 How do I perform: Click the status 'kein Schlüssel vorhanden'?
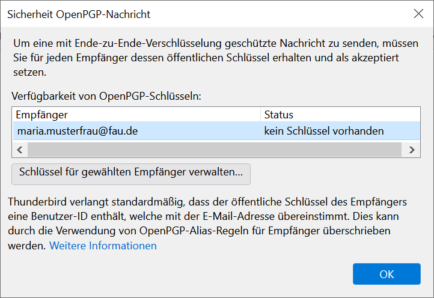pos(324,130)
